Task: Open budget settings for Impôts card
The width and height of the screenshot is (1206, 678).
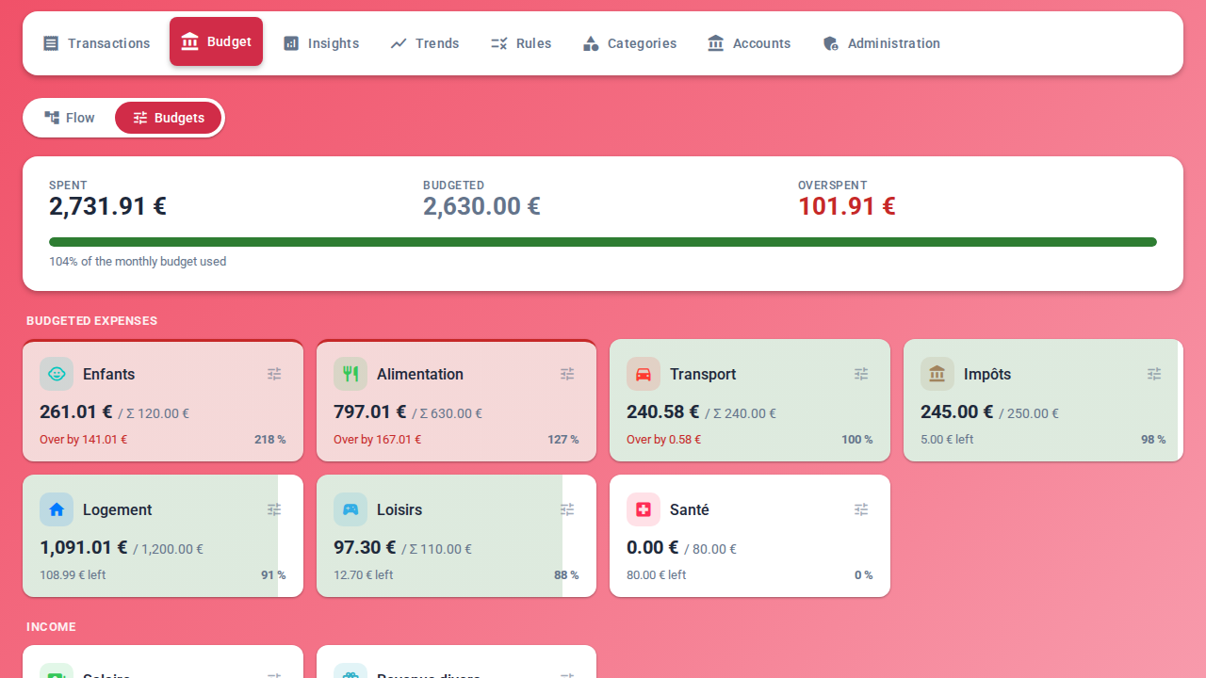Action: tap(1154, 374)
